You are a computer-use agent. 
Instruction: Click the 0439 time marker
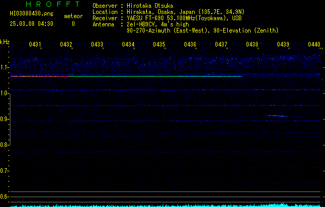pos(283,44)
